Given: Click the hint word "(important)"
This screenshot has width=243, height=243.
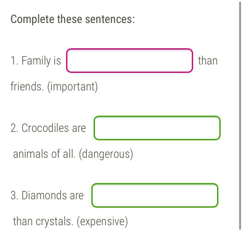Looking at the screenshot, I should click(73, 87).
